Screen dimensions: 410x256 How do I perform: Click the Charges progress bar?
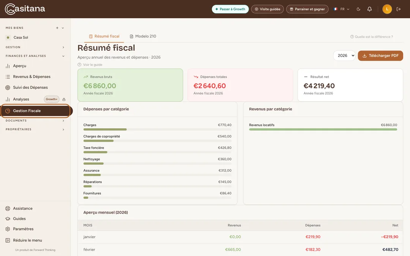pyautogui.click(x=158, y=129)
